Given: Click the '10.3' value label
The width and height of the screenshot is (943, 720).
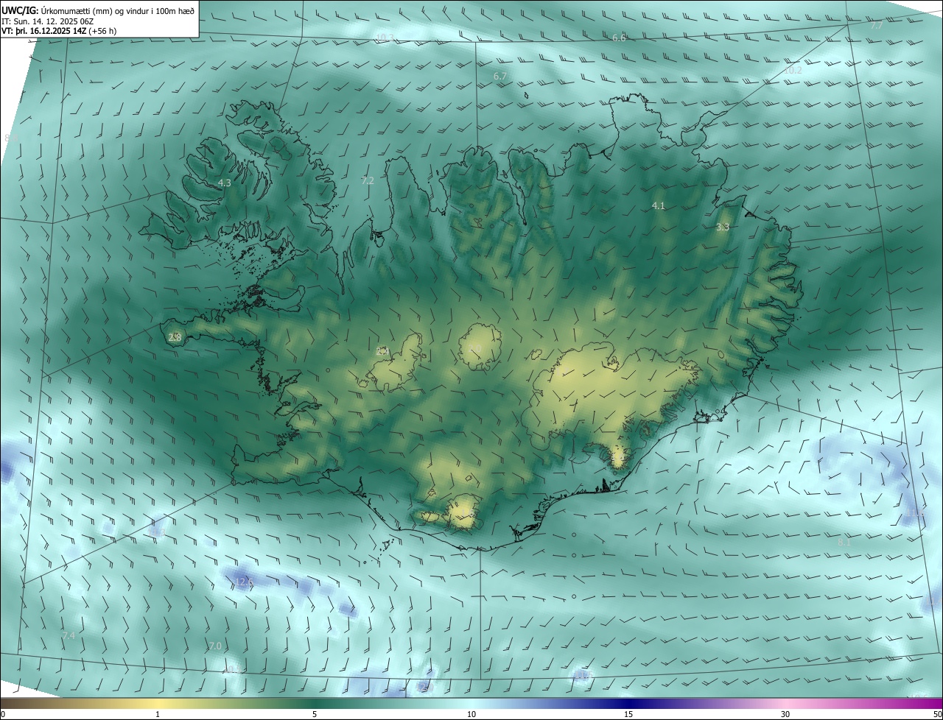Looking at the screenshot, I should point(384,38).
